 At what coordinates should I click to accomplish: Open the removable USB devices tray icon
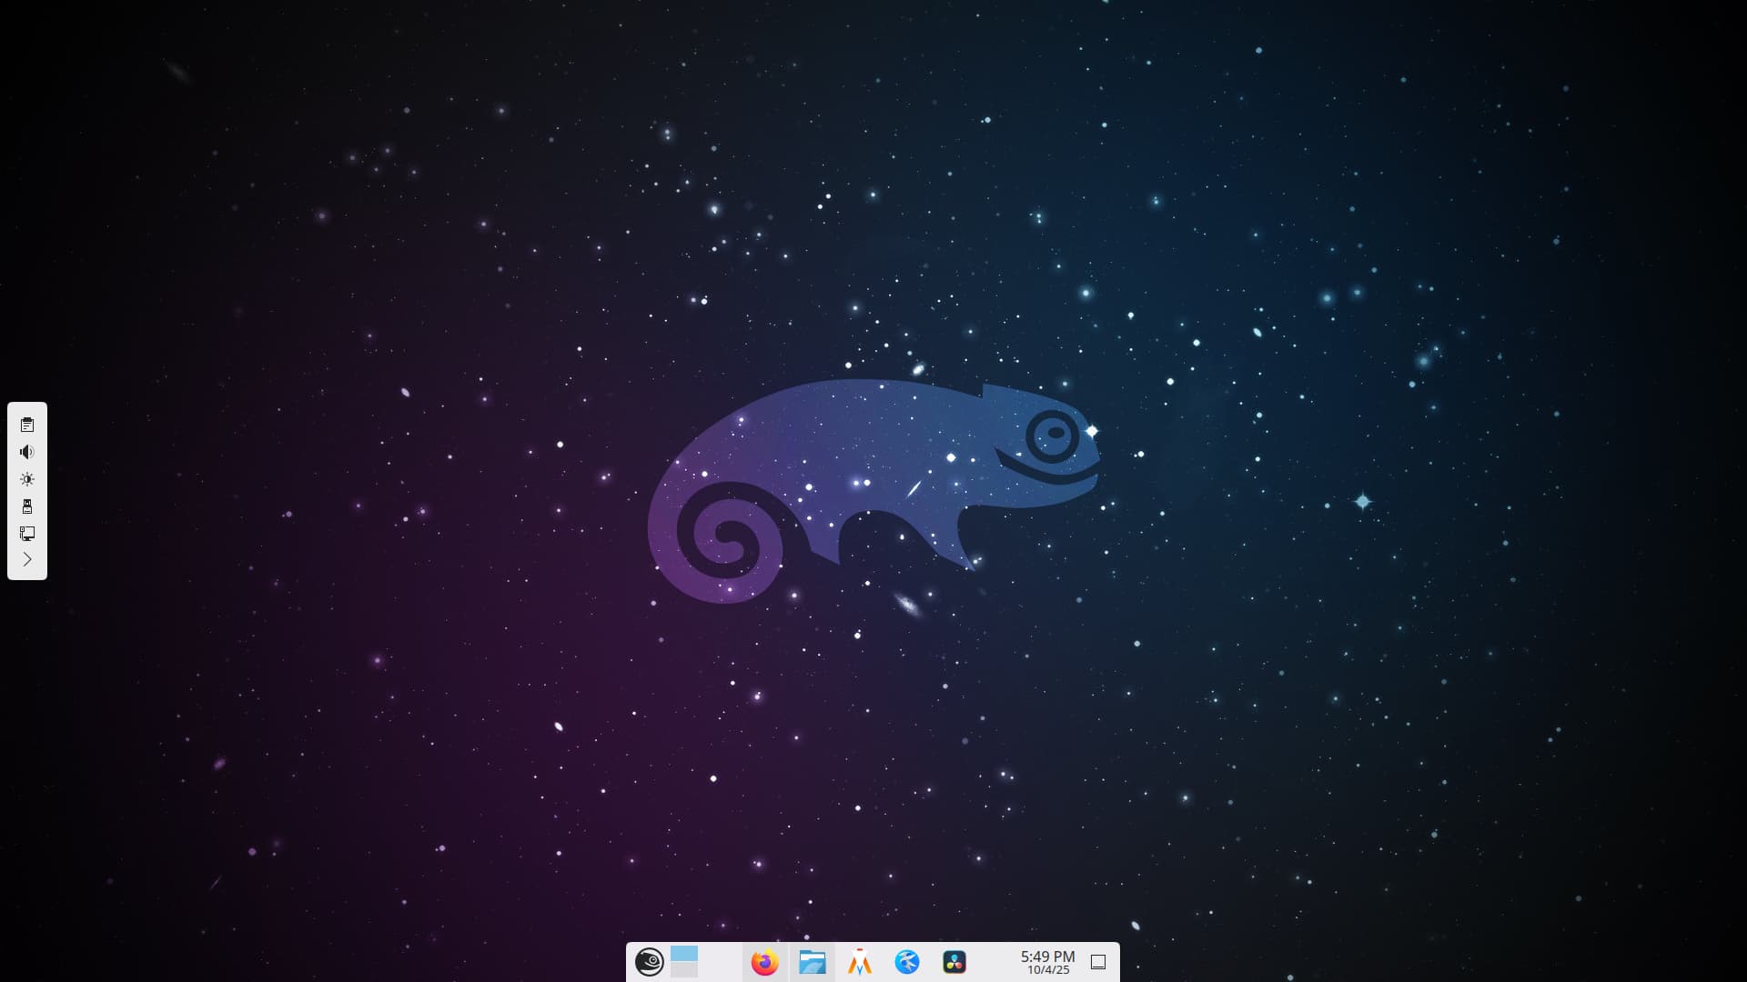27,506
